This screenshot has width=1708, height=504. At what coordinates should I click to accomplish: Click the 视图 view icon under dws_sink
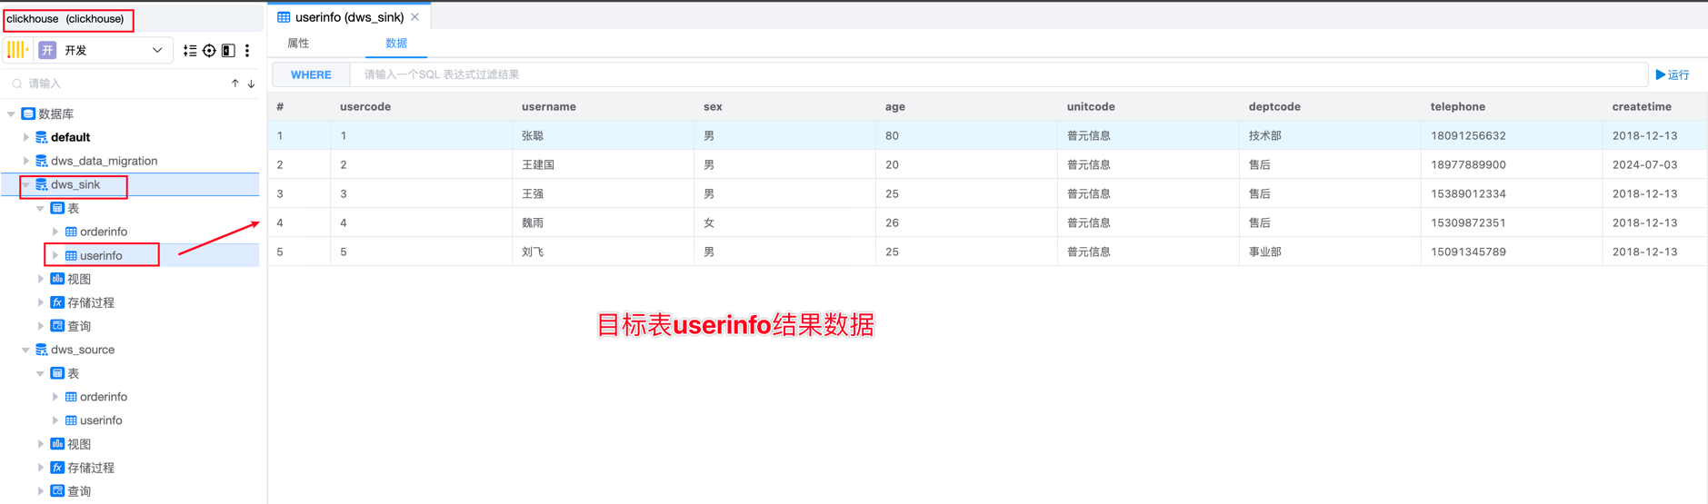tap(57, 280)
